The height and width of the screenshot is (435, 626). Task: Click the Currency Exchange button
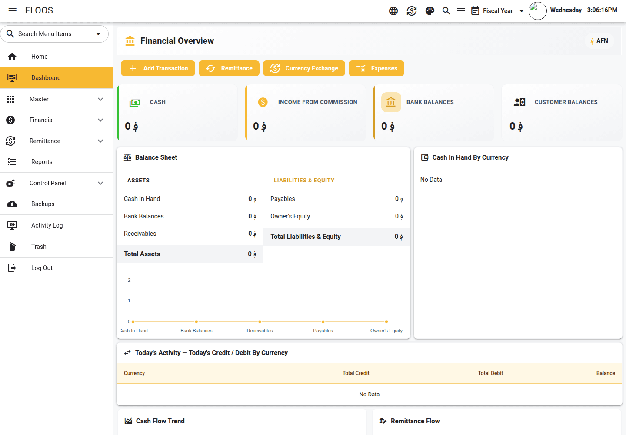tap(304, 68)
